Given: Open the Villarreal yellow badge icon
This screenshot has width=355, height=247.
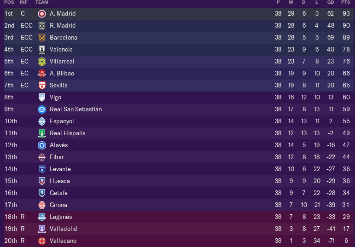Looking at the screenshot, I should [41, 62].
